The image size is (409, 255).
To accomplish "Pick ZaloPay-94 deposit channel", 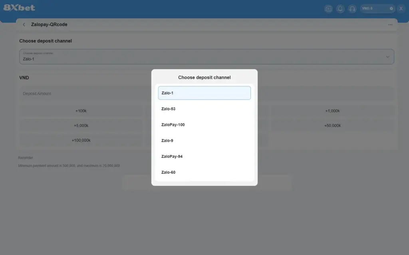I will click(204, 156).
